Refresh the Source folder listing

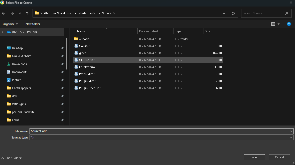pyautogui.click(x=233, y=13)
